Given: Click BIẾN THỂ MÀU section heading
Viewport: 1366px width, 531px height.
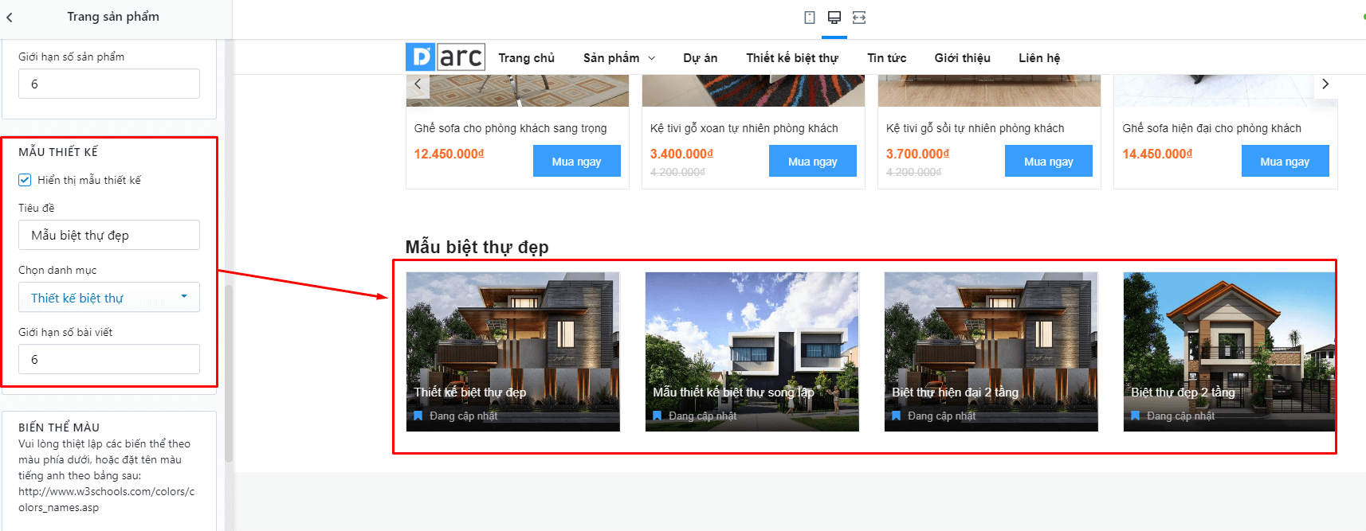Looking at the screenshot, I should coord(59,428).
